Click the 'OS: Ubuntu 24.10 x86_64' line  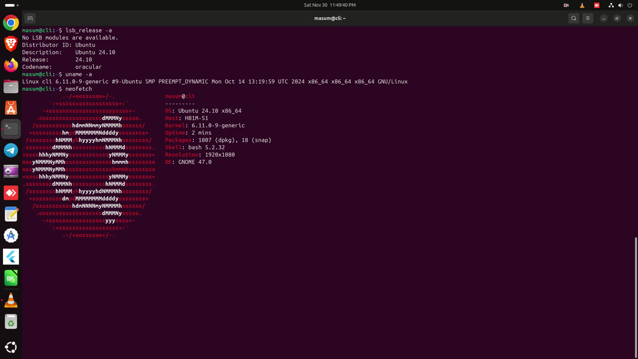pos(203,111)
